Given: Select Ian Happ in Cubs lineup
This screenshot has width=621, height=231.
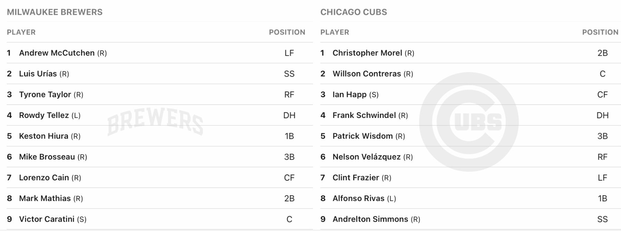Looking at the screenshot, I should point(349,94).
